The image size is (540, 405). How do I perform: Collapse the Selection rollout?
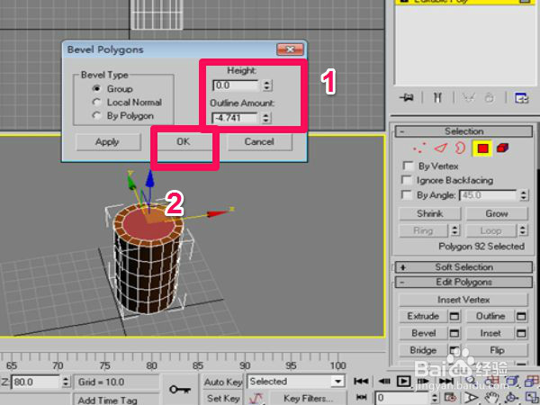[x=463, y=131]
